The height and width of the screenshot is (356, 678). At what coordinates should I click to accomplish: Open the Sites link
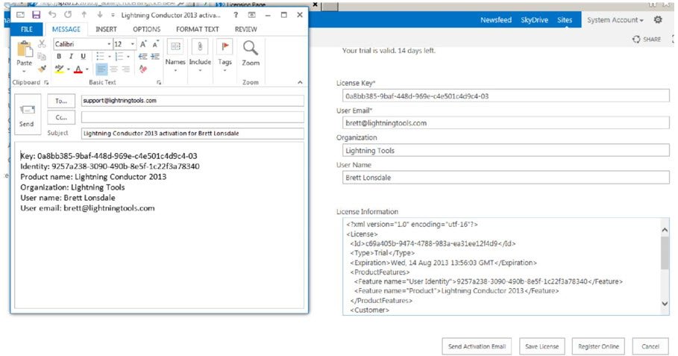(565, 20)
